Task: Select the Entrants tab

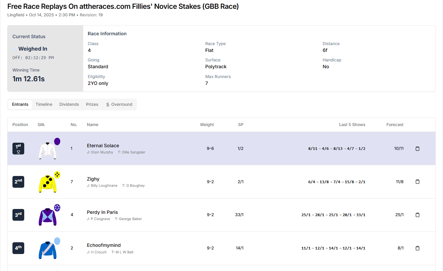Action: pyautogui.click(x=20, y=104)
